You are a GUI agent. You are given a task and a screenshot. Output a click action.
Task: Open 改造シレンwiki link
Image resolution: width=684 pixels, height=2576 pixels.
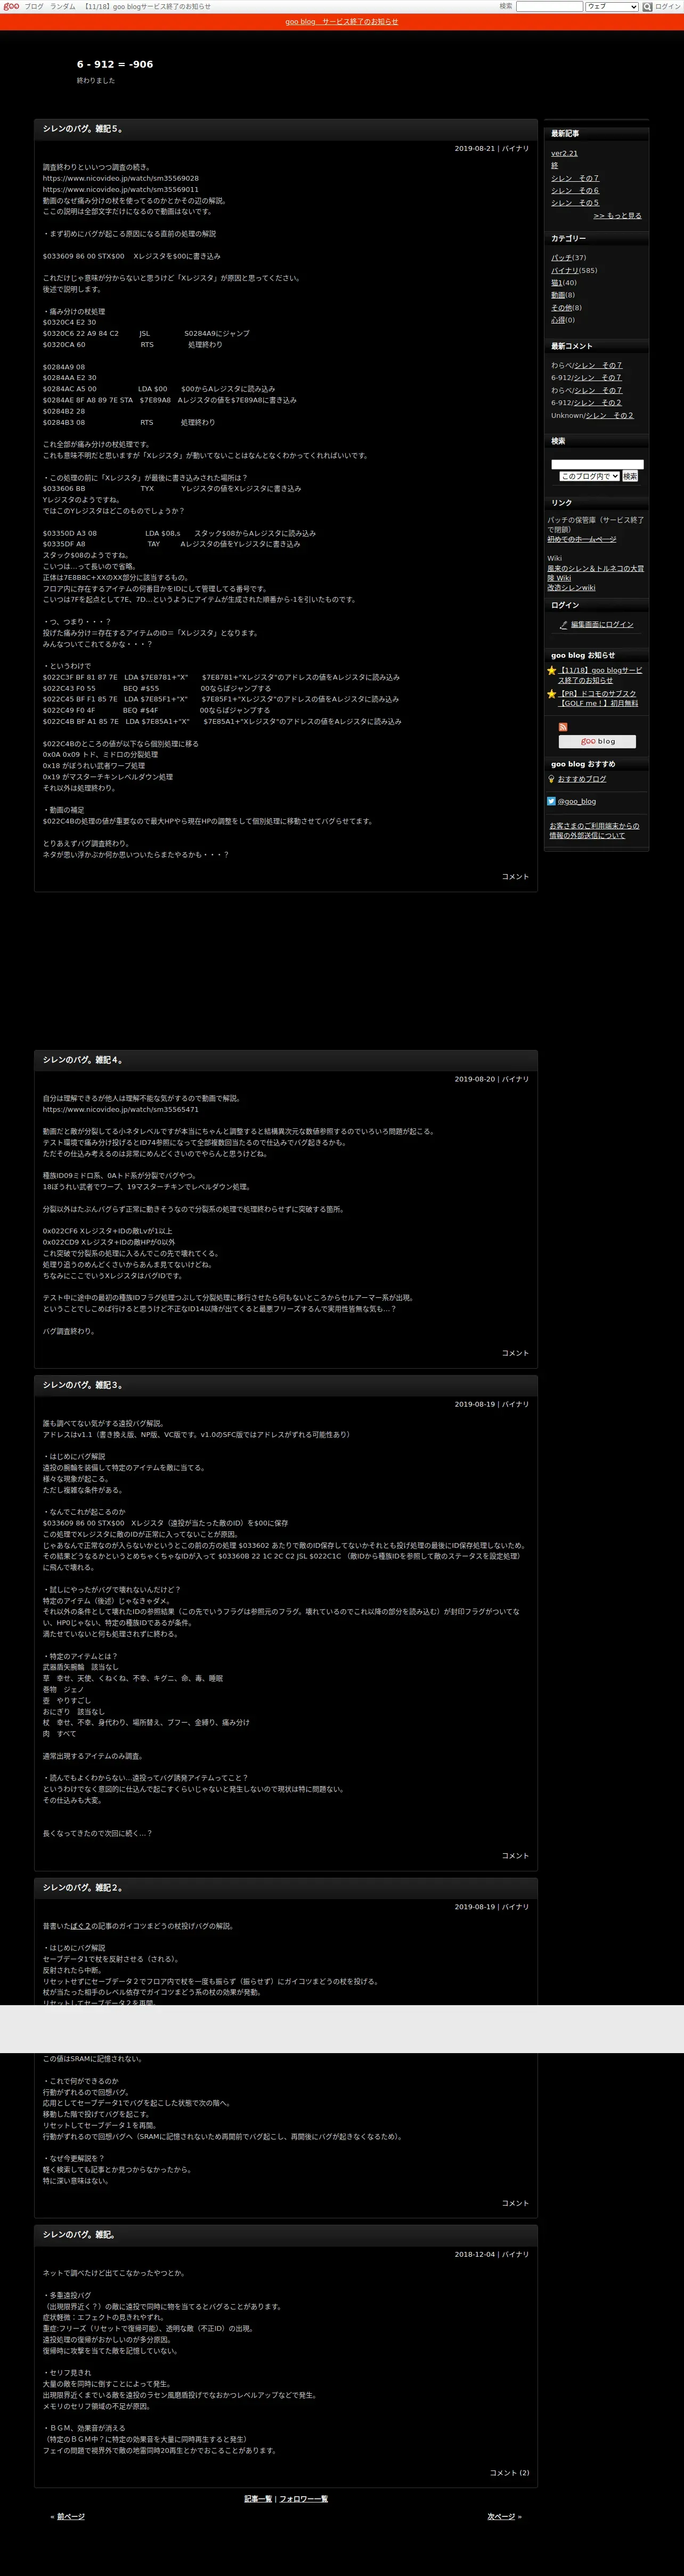tap(571, 588)
